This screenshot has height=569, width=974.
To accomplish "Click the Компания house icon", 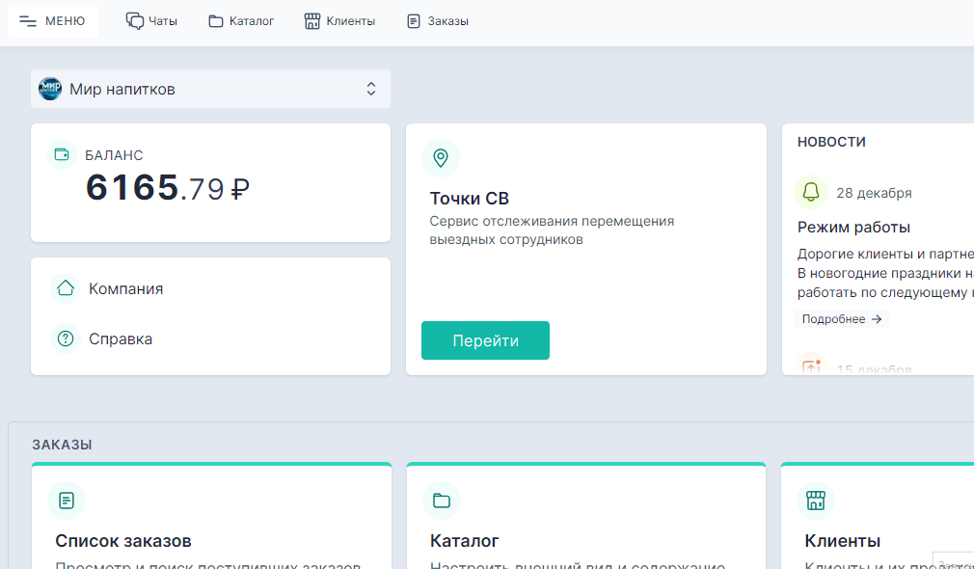I will tap(64, 287).
